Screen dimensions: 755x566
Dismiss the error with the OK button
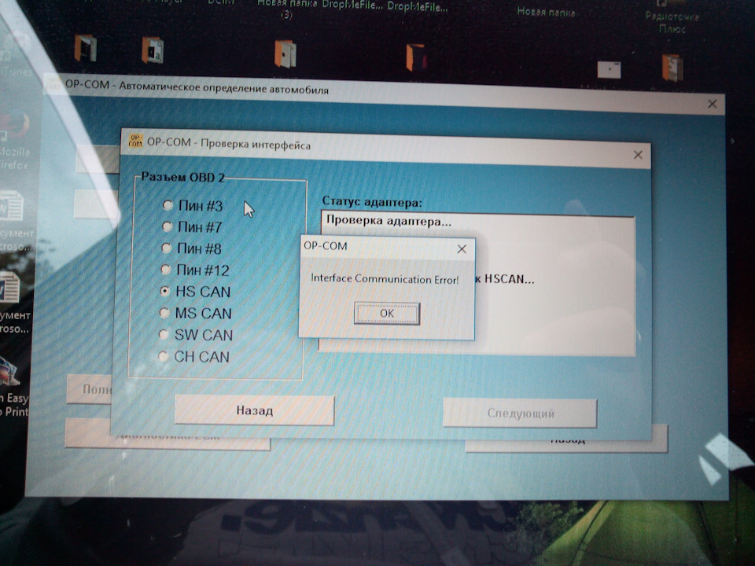coord(387,314)
